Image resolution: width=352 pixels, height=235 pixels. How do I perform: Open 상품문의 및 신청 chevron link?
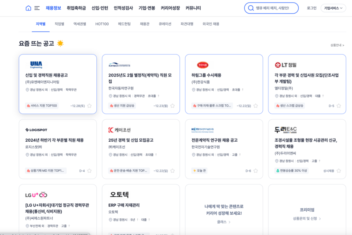(x=307, y=218)
